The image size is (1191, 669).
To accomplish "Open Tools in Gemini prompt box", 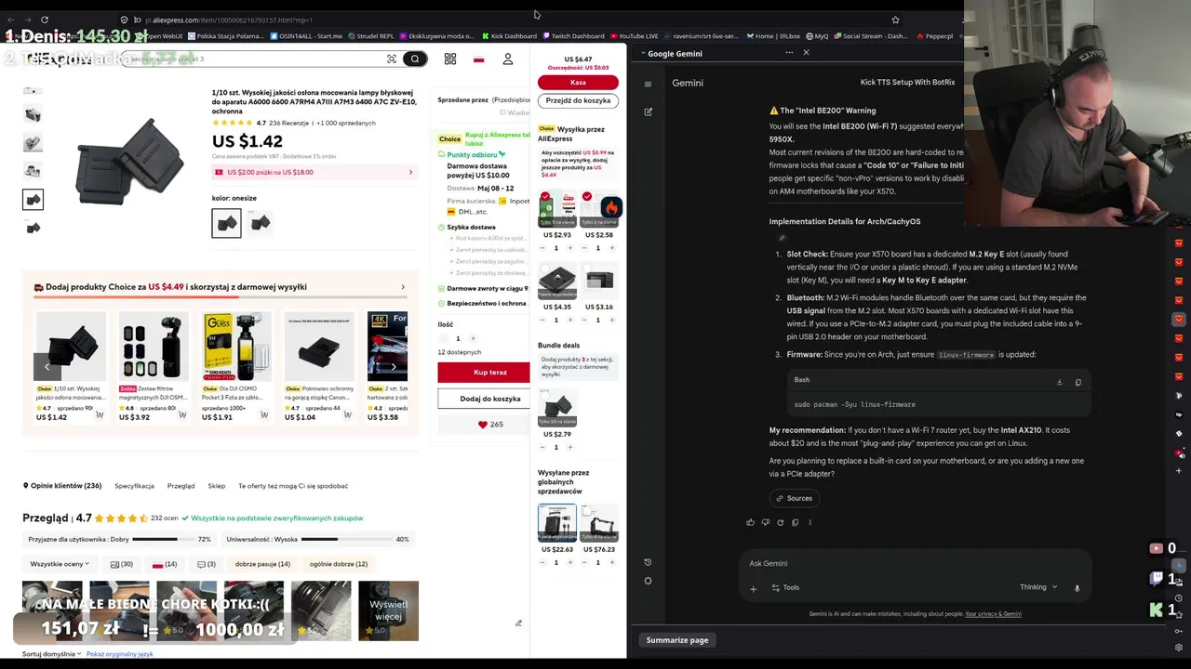I will (x=785, y=587).
